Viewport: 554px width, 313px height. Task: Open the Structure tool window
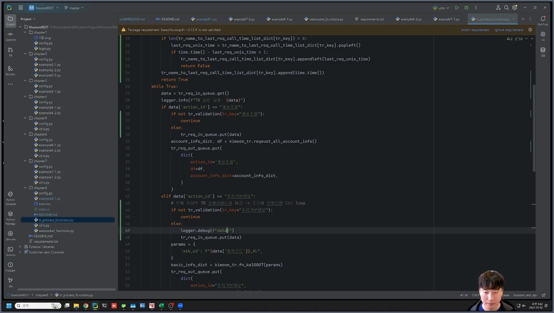[x=10, y=71]
